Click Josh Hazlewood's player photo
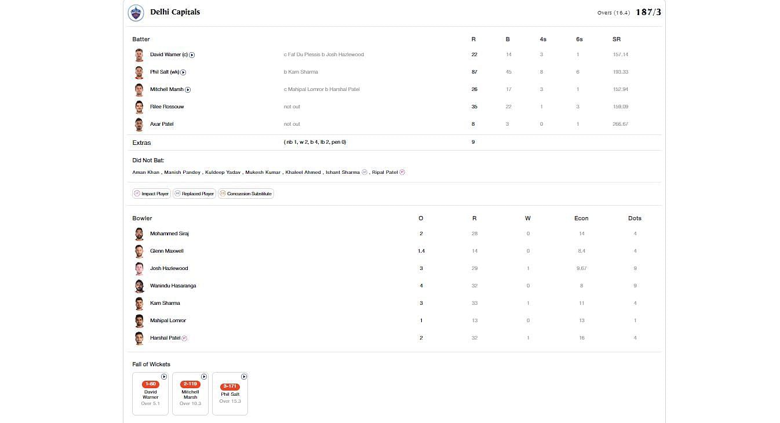 coord(139,269)
